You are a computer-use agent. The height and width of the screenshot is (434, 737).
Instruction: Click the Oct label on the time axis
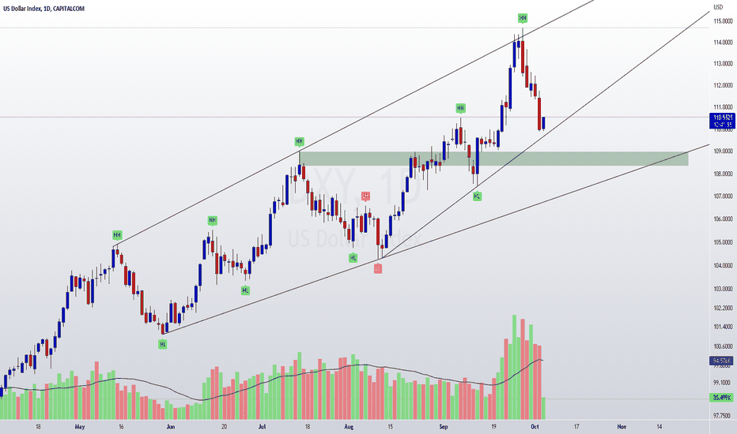[535, 426]
